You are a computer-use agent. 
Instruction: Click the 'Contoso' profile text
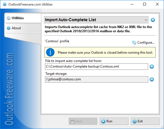coord(57,41)
